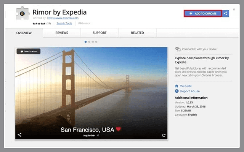Viewport: 244px width, 152px height.
Task: Click the refresh icon in the screenshot preview
Action: pos(164,135)
